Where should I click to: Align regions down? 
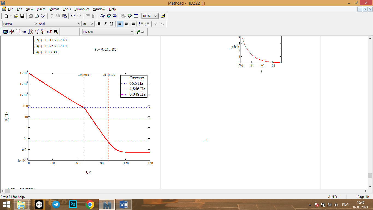point(93,16)
